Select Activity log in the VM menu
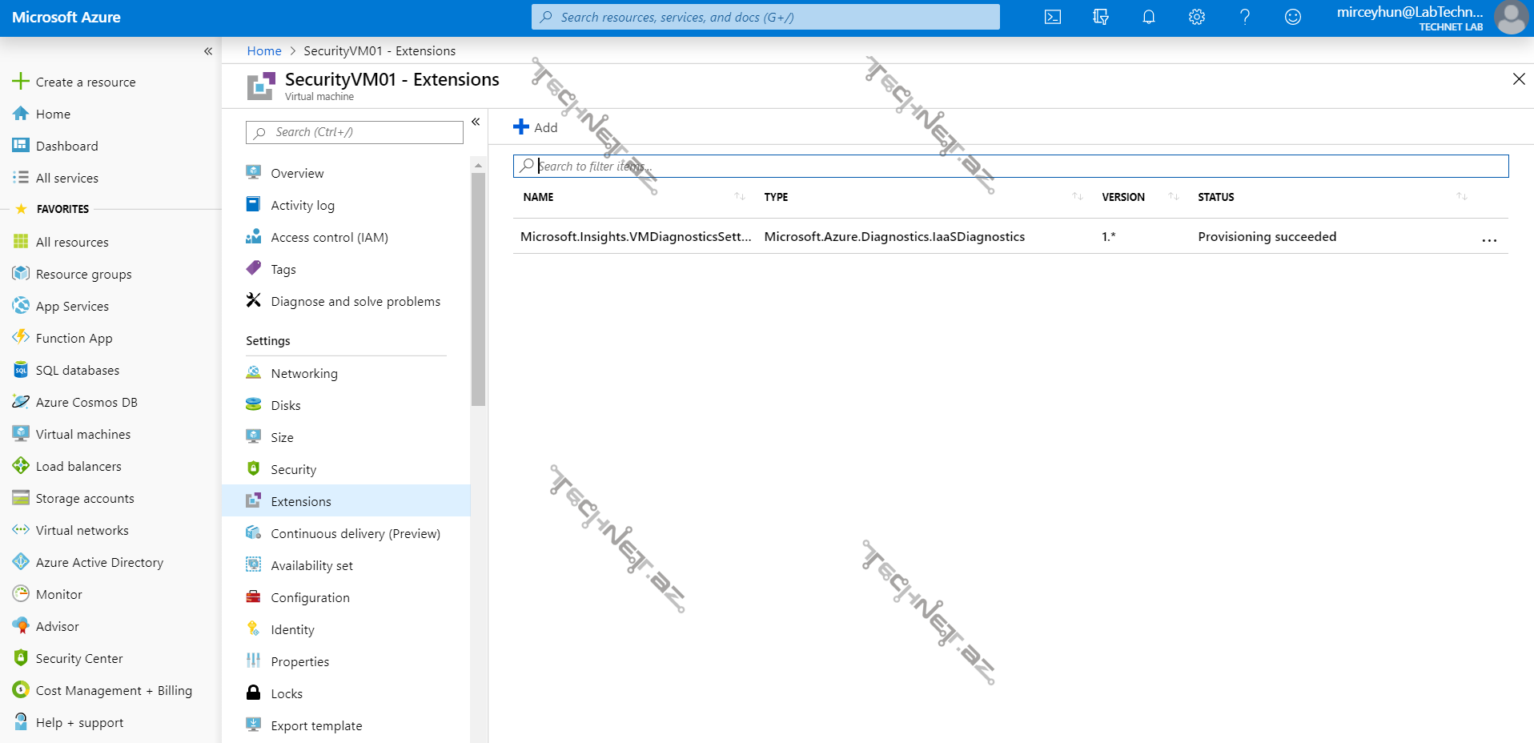 [302, 205]
